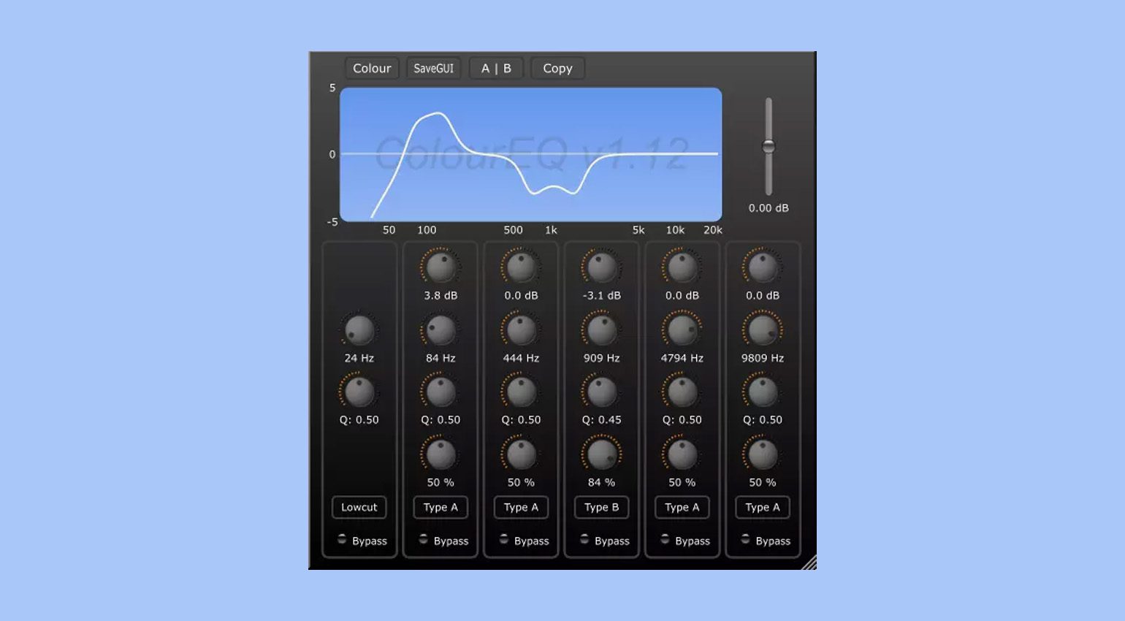The height and width of the screenshot is (621, 1125).
Task: Toggle Bypass on the 444 Hz band
Action: 503,539
